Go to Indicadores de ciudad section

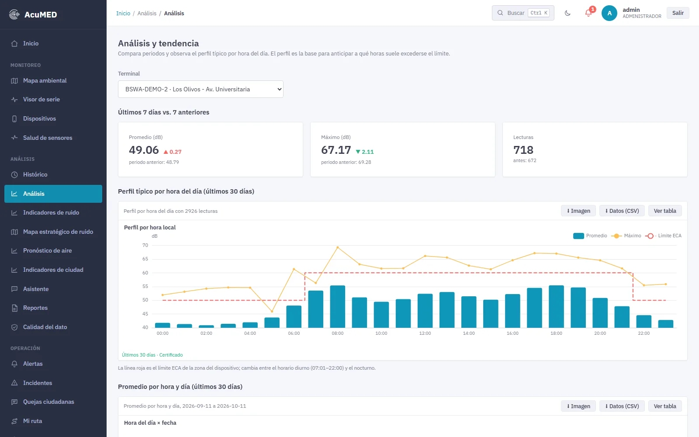tap(53, 270)
